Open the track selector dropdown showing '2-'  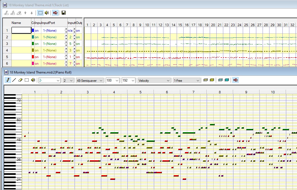(x=50, y=80)
